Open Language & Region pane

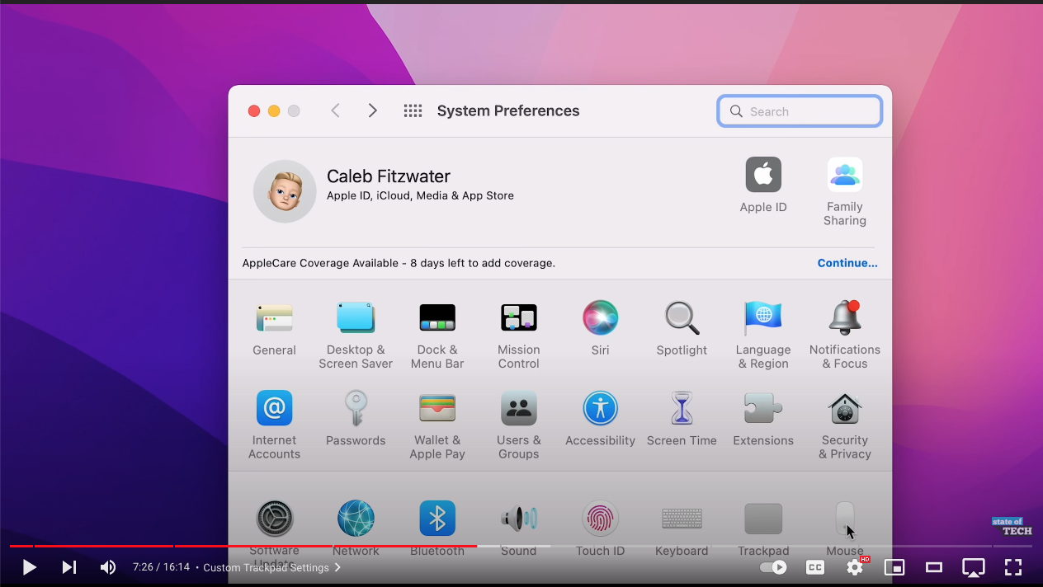pyautogui.click(x=763, y=335)
